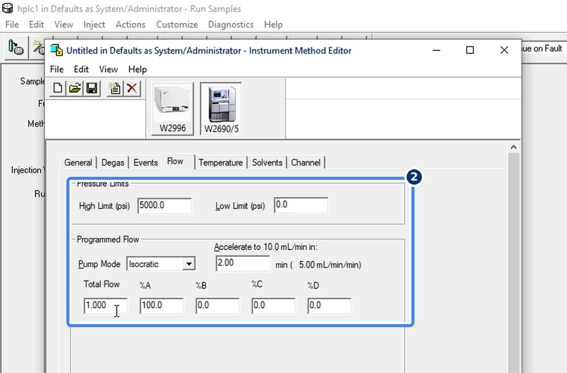Image resolution: width=567 pixels, height=373 pixels.
Task: Select the W2996 detector instrument icon
Action: pyautogui.click(x=173, y=109)
